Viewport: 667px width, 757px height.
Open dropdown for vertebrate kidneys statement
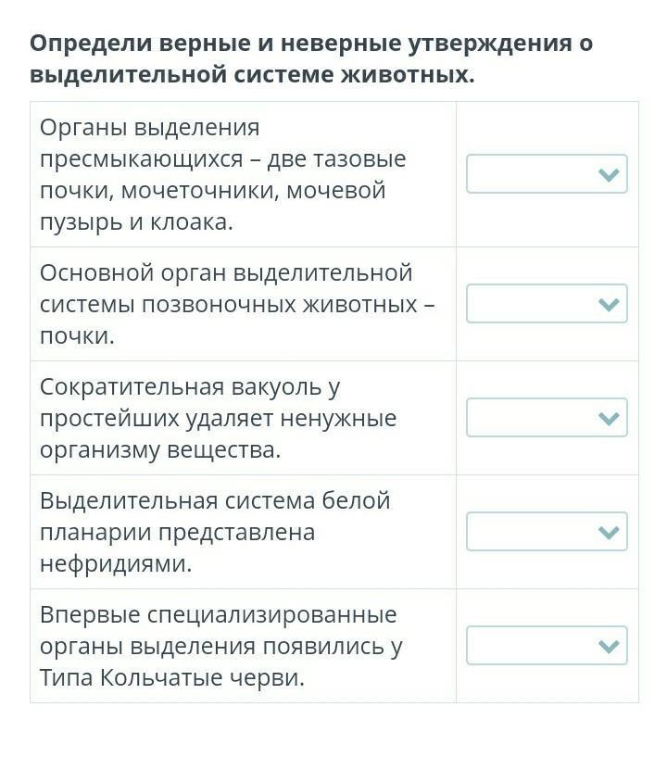point(547,304)
